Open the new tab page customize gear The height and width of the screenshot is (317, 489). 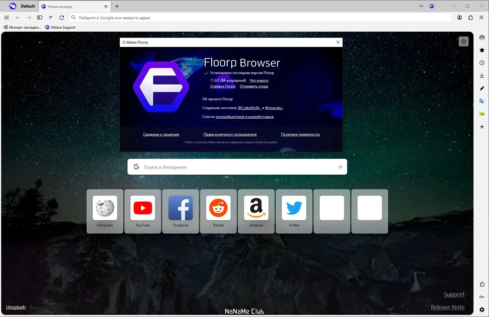point(464,41)
